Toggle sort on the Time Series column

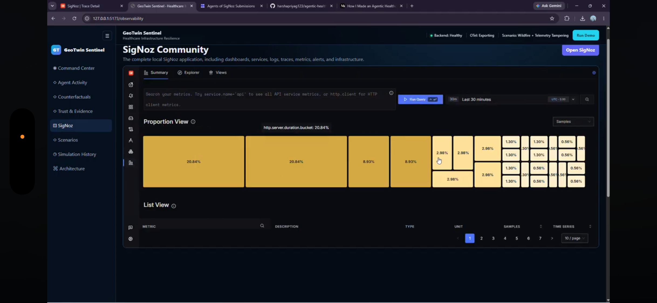point(590,227)
